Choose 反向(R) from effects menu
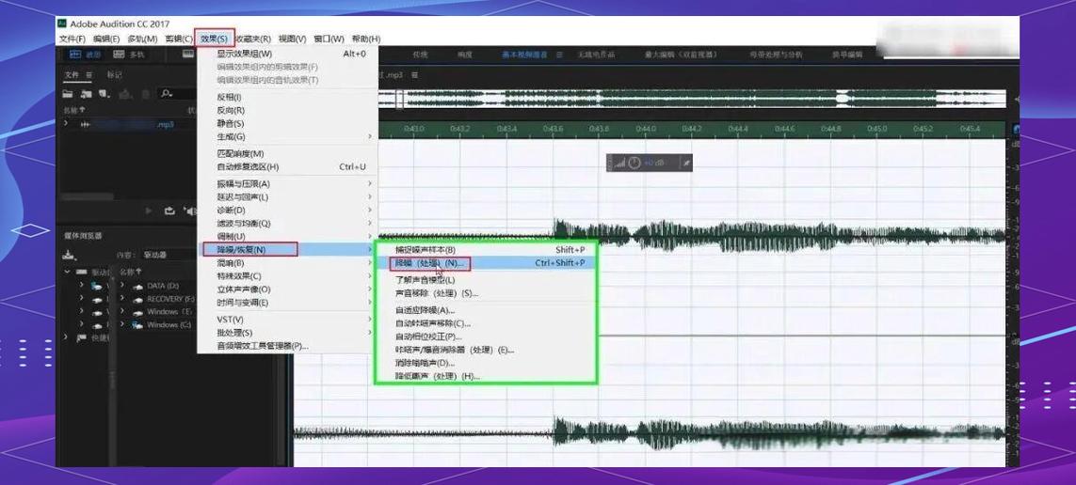The height and width of the screenshot is (485, 1076). [287, 110]
